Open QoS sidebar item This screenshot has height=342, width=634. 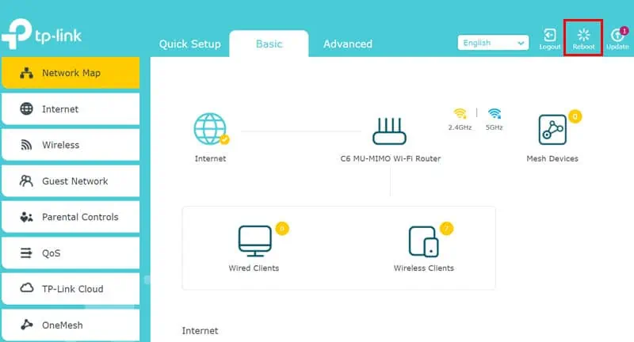click(71, 253)
